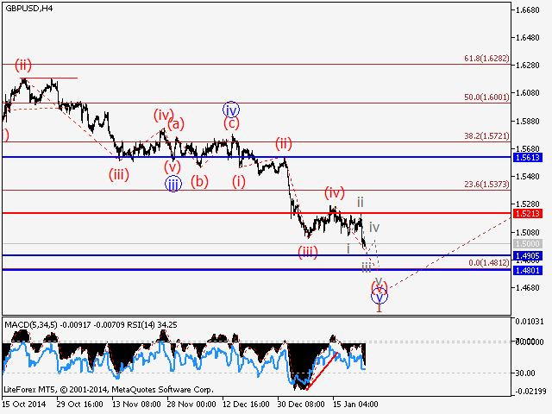Click the 29 Oct 16:00 date label

click(80, 405)
